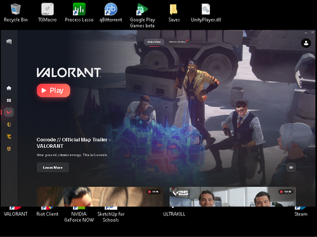Image resolution: width=317 pixels, height=237 pixels.
Task: Click 'New ground, classic energy' description text
Action: (x=72, y=155)
